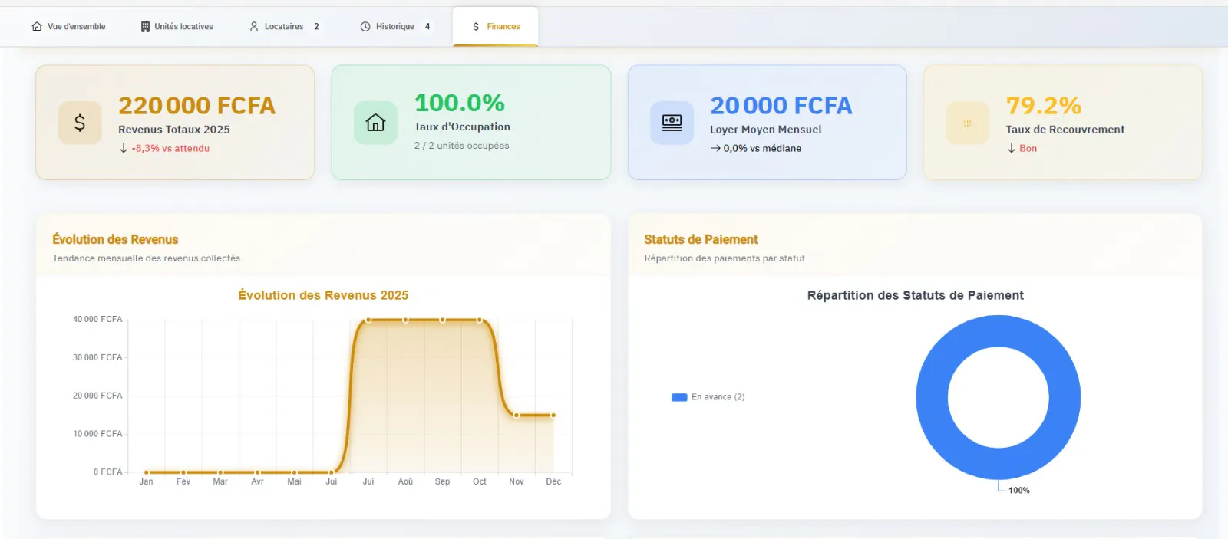Click the 79.2% recovery rate value
Screen dimensions: 1228x539
point(1044,106)
